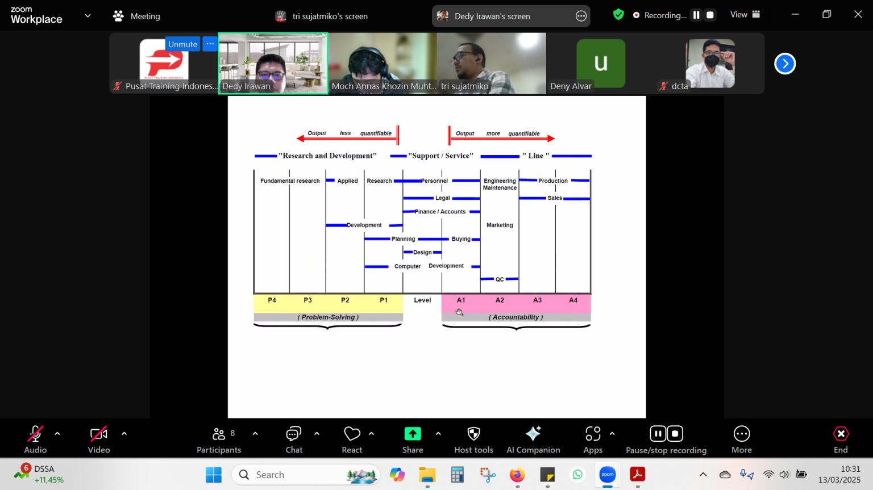
Task: Pause the meeting recording
Action: tap(657, 433)
